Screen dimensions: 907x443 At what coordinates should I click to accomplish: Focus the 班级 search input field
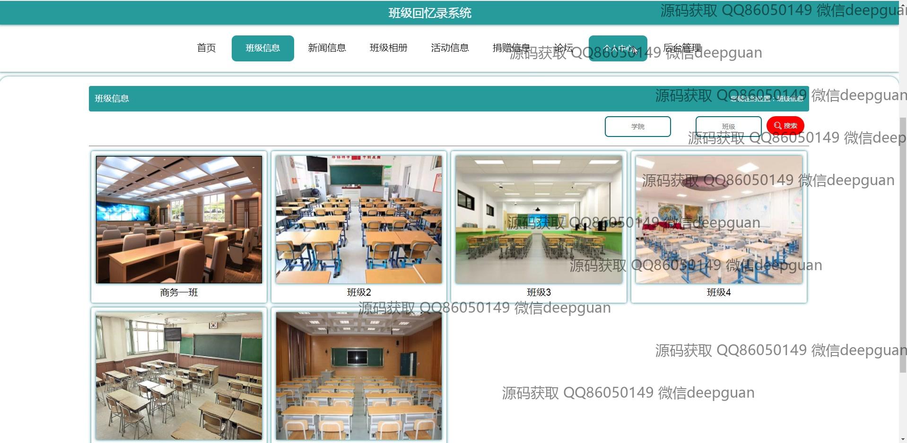[728, 127]
